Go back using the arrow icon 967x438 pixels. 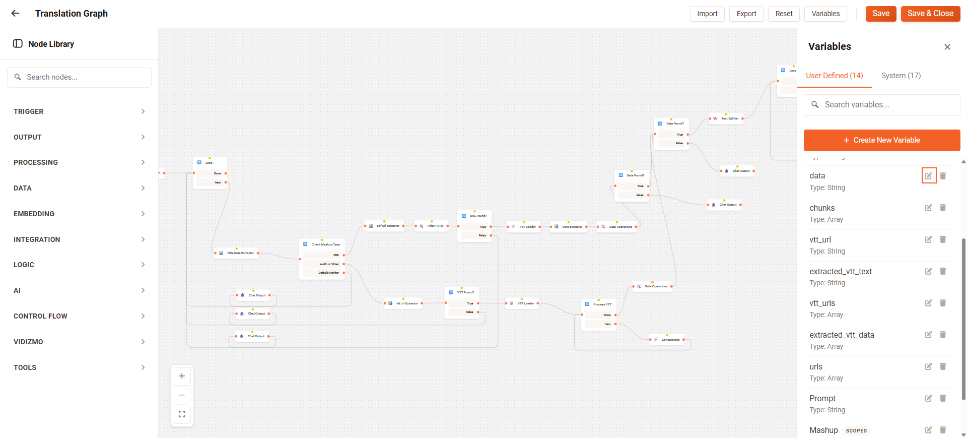16,14
